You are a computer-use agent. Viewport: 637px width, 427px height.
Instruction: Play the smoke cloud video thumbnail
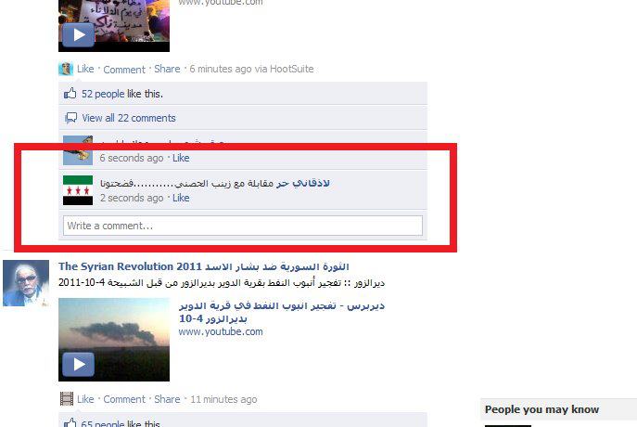[114, 340]
